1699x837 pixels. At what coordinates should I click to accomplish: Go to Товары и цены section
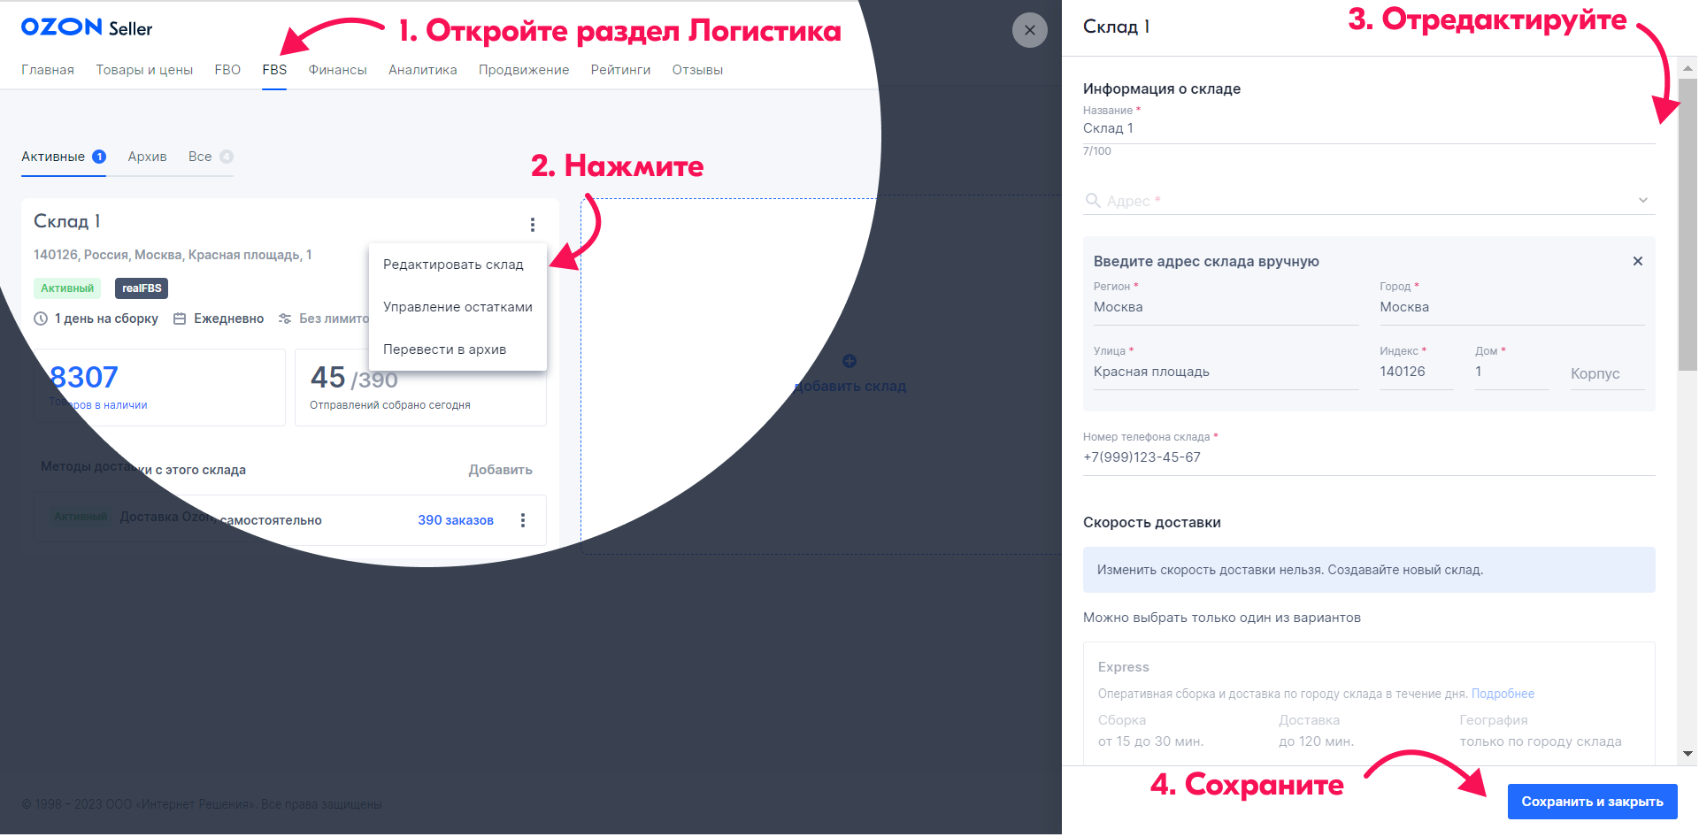pyautogui.click(x=144, y=70)
